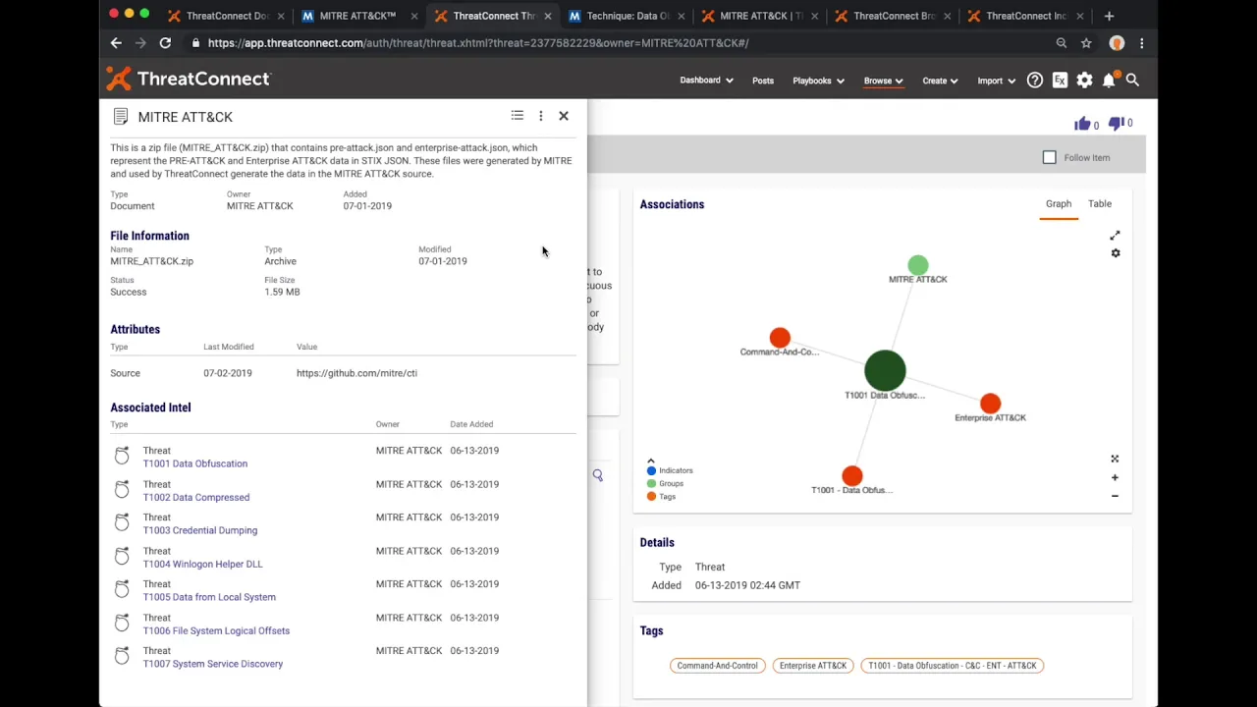This screenshot has width=1257, height=707.
Task: Click the document icon beside MITRE ATT&CK title
Action: [x=121, y=117]
